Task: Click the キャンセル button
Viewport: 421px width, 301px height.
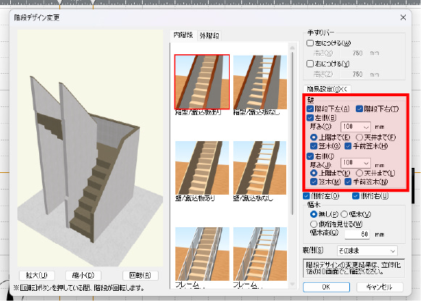Action: [380, 287]
